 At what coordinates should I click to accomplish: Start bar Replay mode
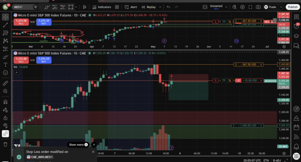149,7
